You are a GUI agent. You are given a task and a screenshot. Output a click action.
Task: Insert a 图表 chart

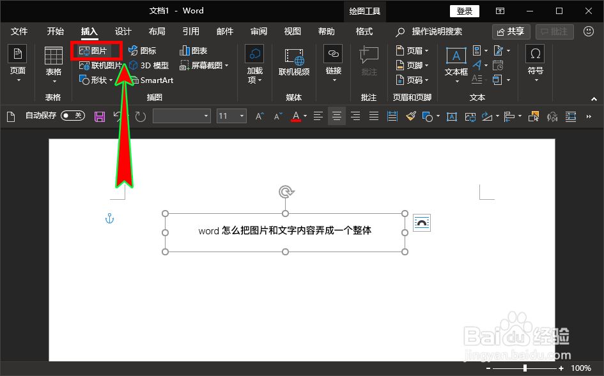[194, 51]
